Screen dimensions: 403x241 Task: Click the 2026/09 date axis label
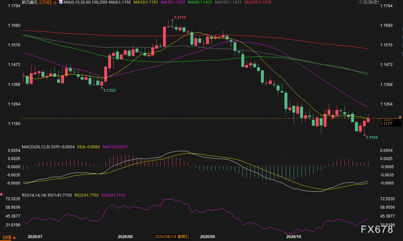(208, 236)
